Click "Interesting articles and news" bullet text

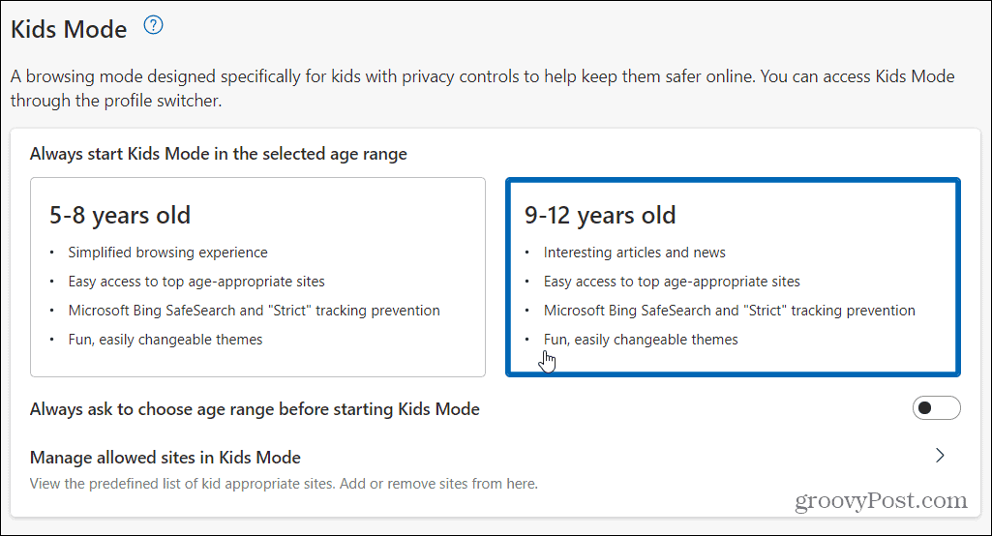pyautogui.click(x=634, y=253)
